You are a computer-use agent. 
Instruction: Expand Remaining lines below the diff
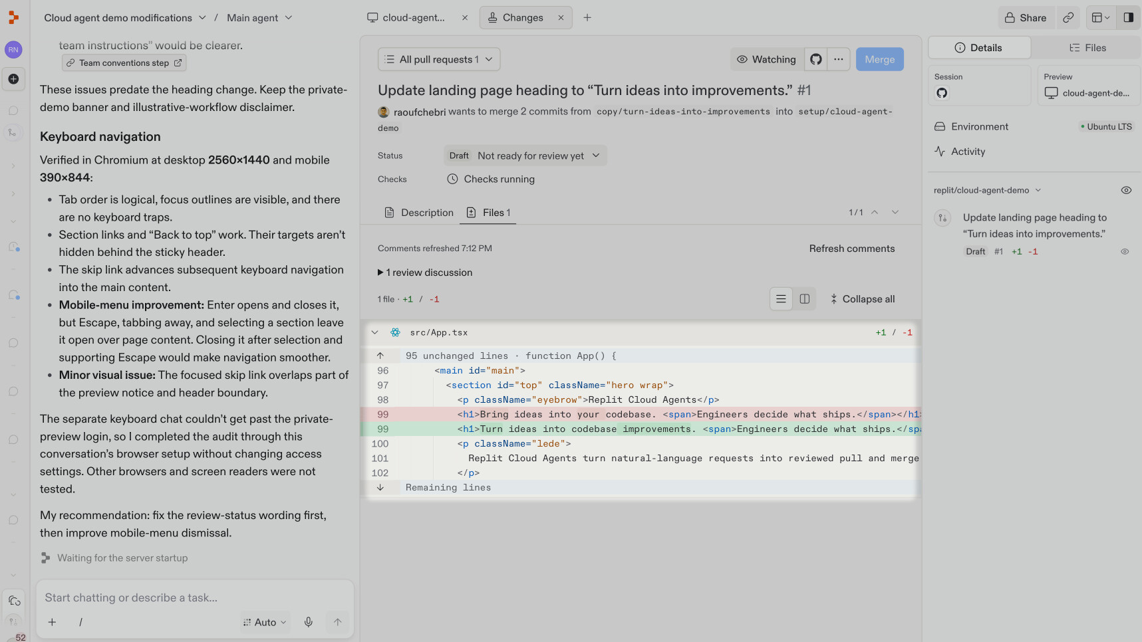(380, 487)
